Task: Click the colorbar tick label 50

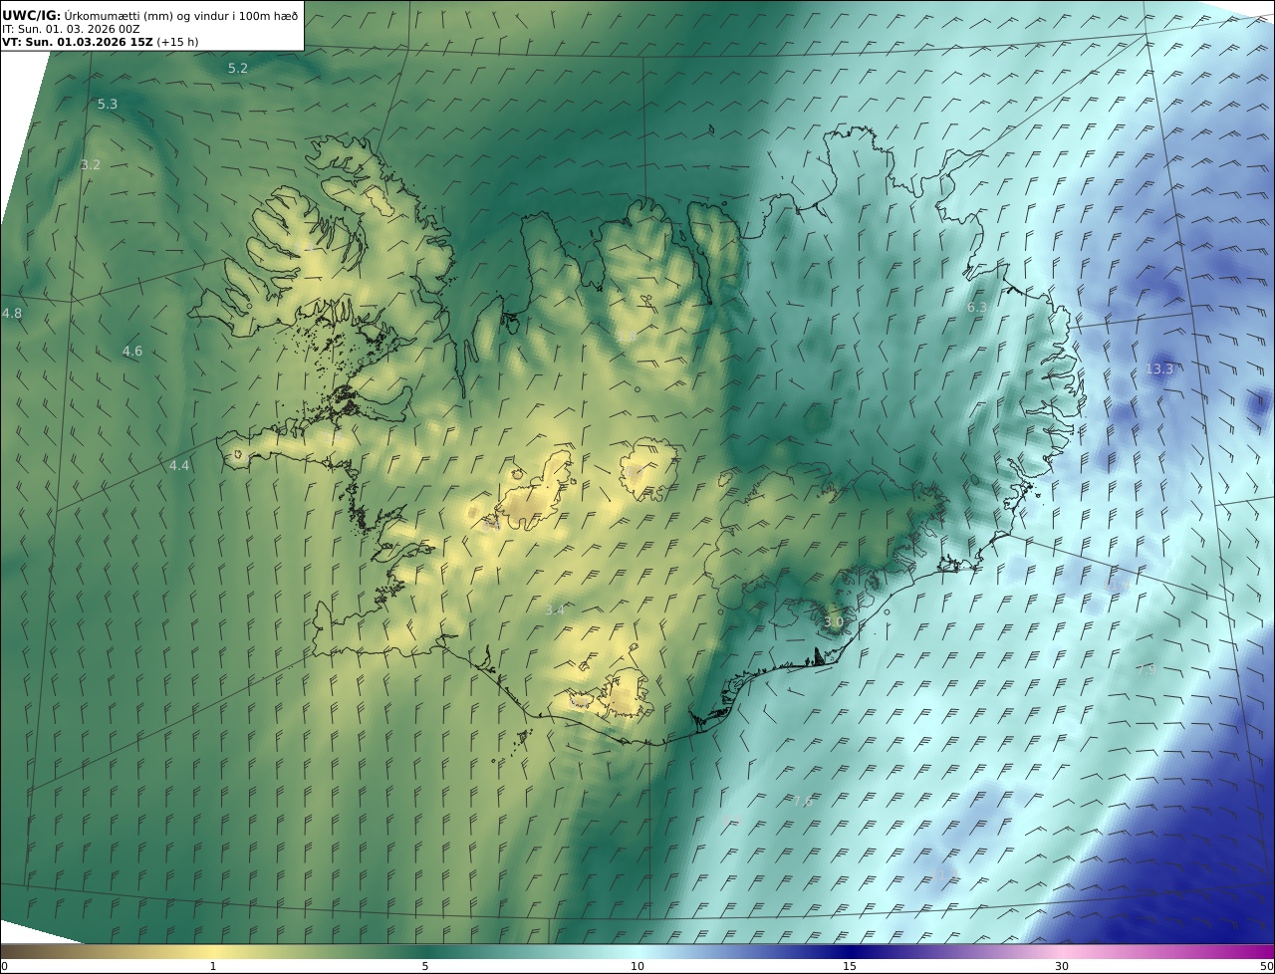Action: click(x=1266, y=966)
